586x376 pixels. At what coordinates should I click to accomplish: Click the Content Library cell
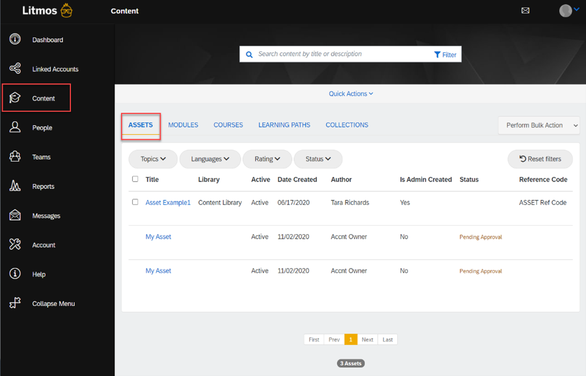(x=220, y=202)
